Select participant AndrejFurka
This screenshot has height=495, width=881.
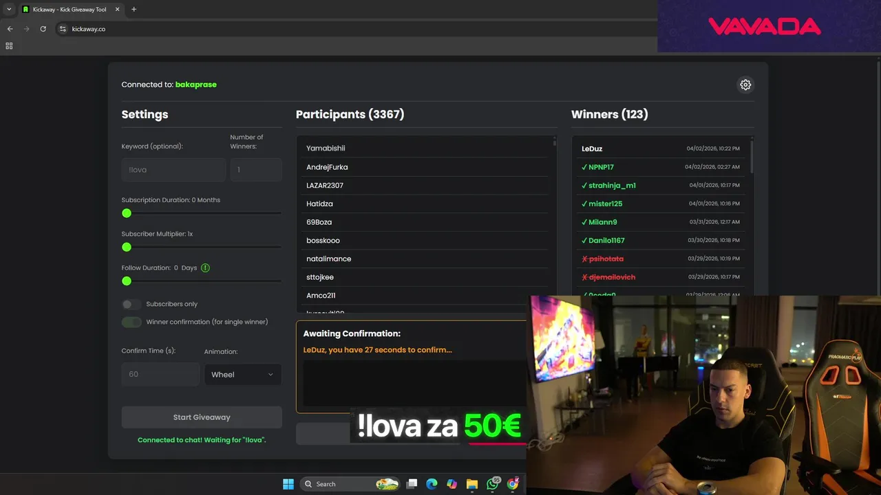point(427,167)
